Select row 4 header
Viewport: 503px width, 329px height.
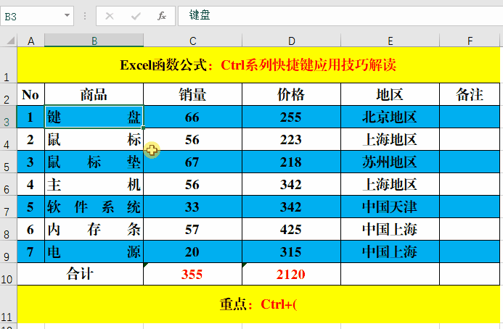(x=8, y=139)
